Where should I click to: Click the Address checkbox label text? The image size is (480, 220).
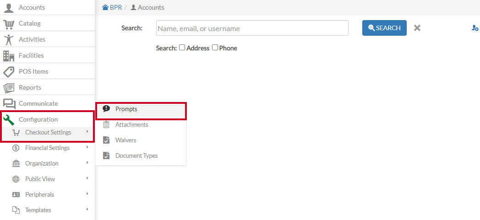point(198,48)
